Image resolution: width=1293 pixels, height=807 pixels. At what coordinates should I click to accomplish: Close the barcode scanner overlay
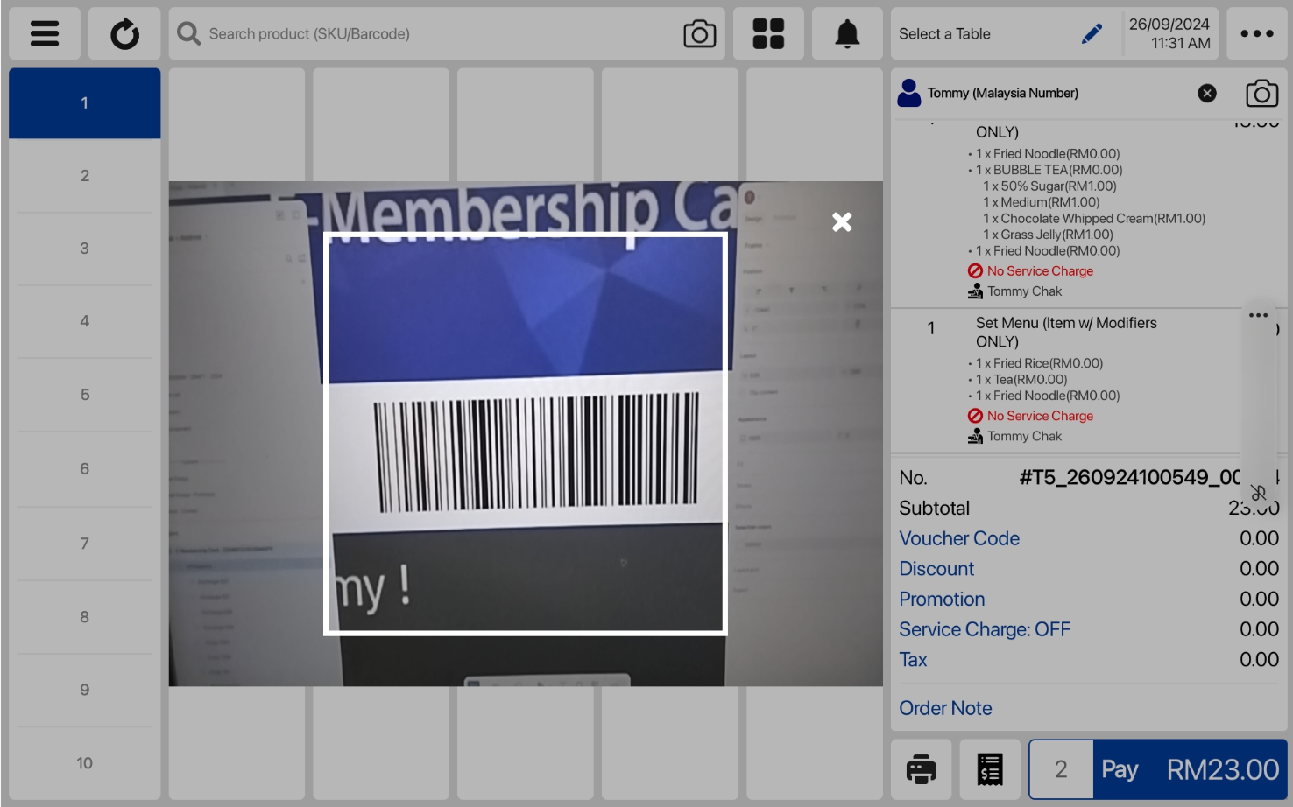tap(842, 222)
